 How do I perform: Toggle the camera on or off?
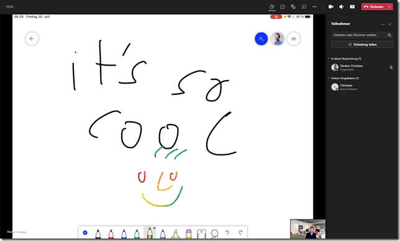331,7
